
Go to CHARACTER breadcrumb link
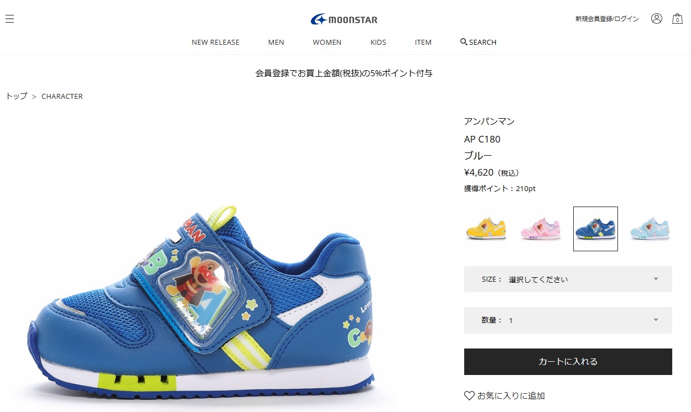pos(62,96)
